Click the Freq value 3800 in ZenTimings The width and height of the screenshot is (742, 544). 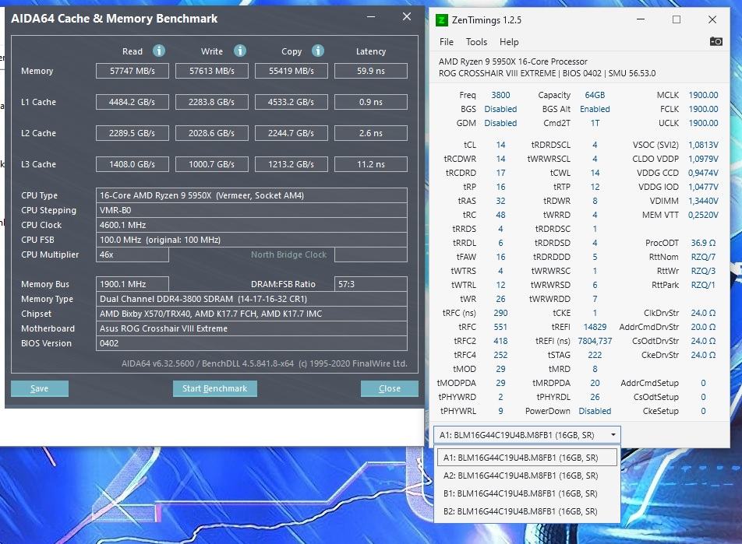coord(500,95)
